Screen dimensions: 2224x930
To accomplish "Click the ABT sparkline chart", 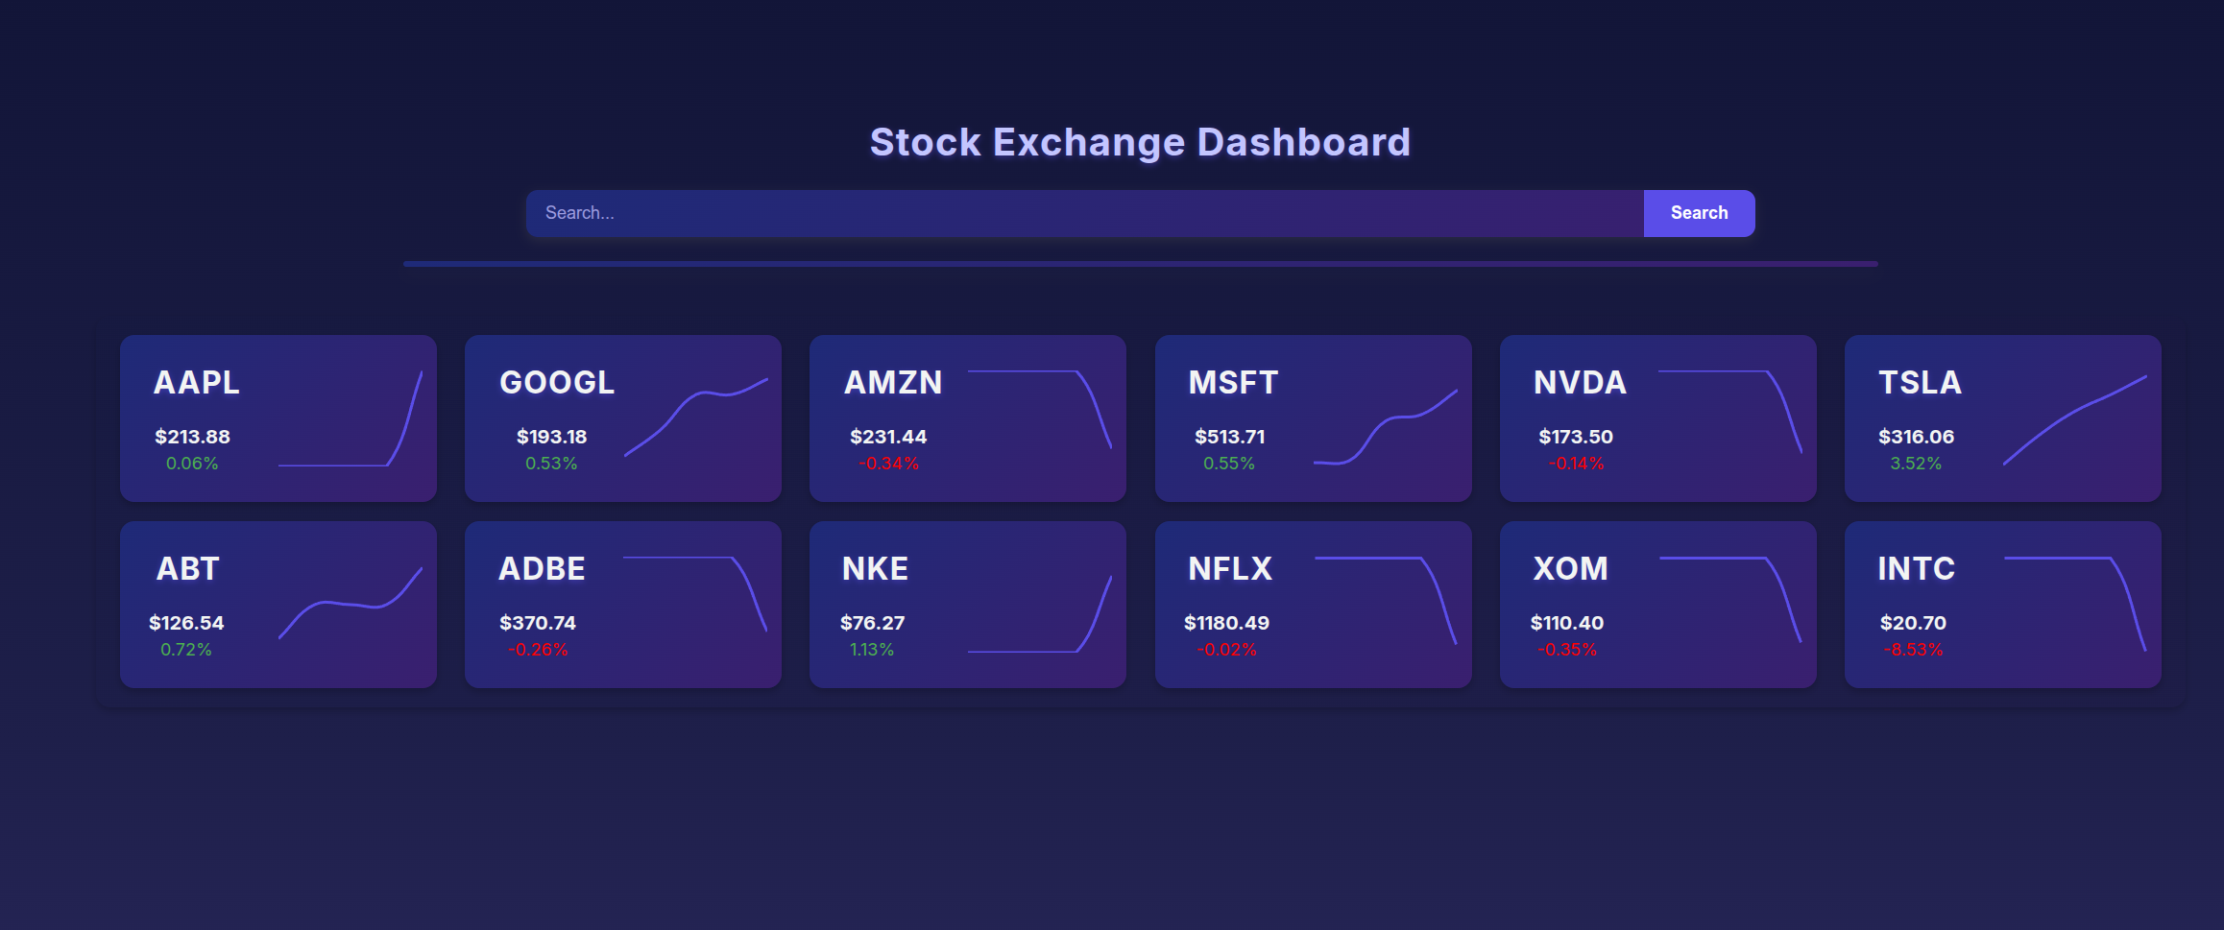I will pyautogui.click(x=351, y=605).
